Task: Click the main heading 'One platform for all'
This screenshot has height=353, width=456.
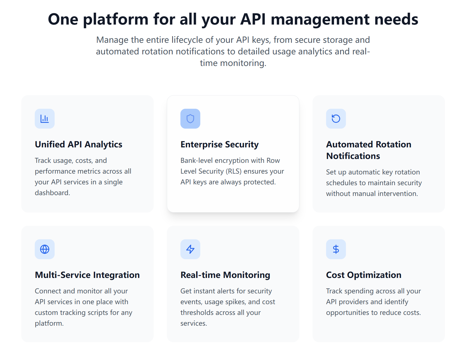Action: click(x=233, y=19)
